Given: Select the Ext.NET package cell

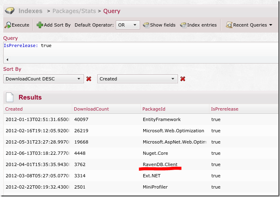Looking at the screenshot, I should [x=152, y=176].
